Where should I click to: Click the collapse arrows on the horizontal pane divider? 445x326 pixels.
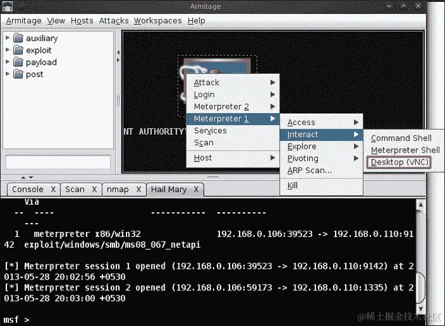(x=27, y=177)
